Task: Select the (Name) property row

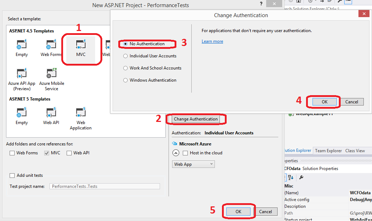Action: tap(328, 193)
